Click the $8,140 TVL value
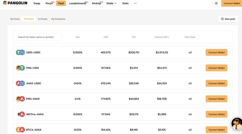This screenshot has height=134, width=242. 134,130
